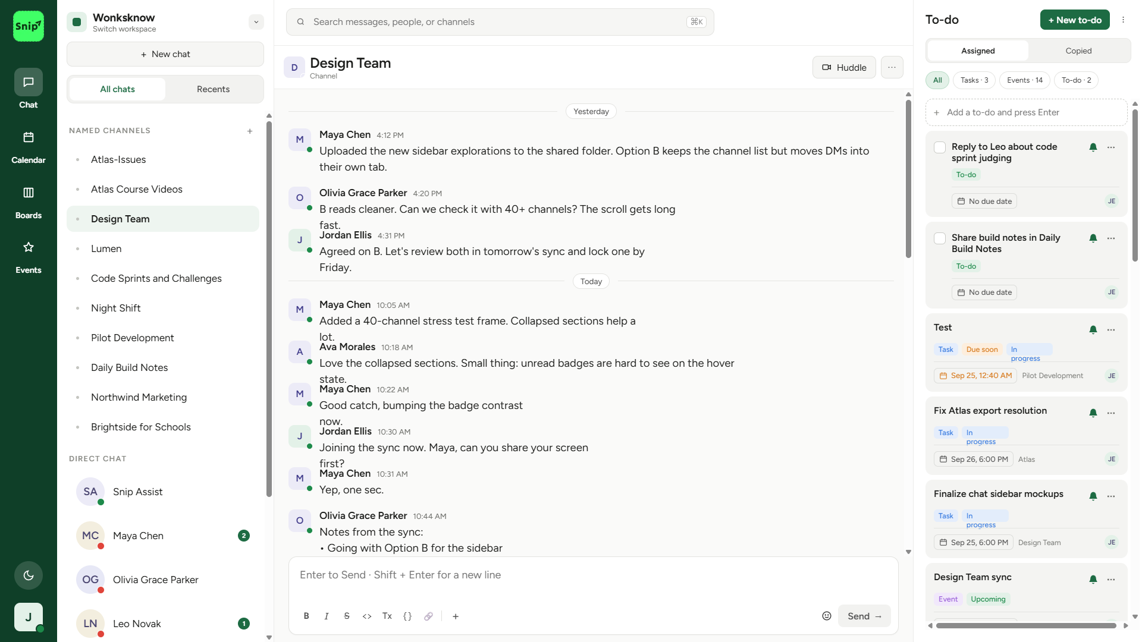Send the message with Send button
This screenshot has height=642, width=1142.
pyautogui.click(x=864, y=616)
